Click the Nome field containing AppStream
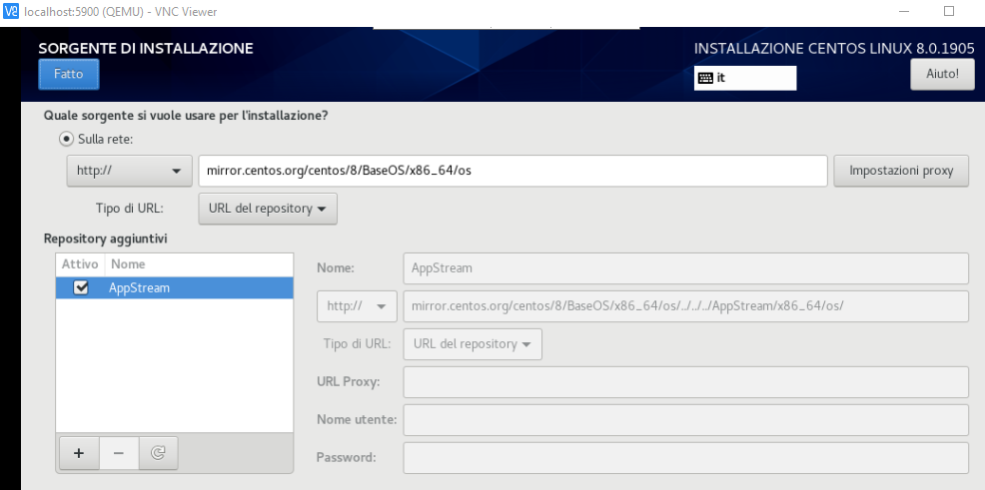This screenshot has height=490, width=985. point(686,267)
